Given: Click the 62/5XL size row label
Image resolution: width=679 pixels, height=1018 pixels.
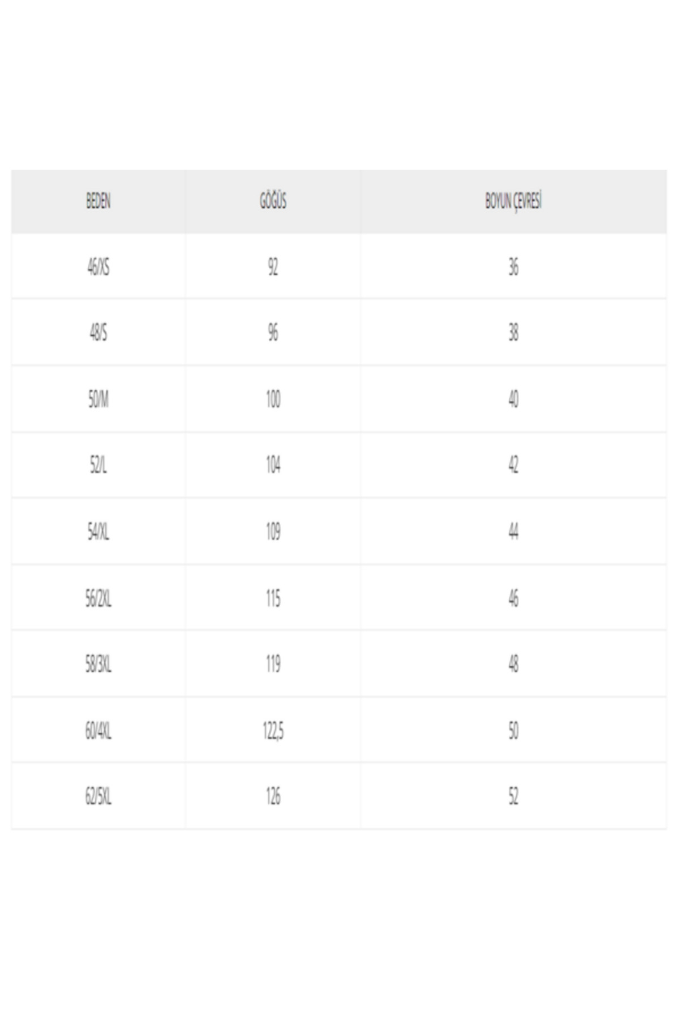Looking at the screenshot, I should (98, 796).
